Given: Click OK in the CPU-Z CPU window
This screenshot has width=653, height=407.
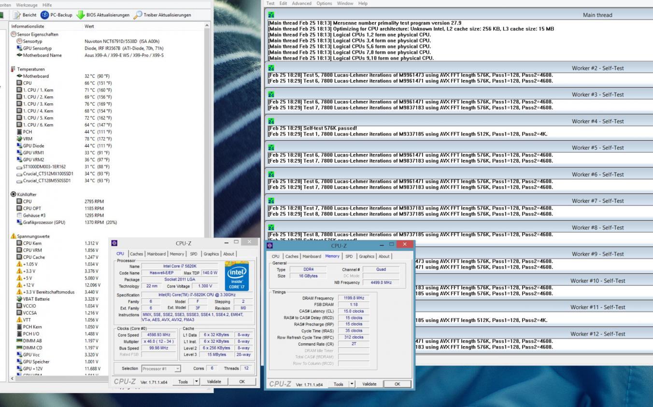Looking at the screenshot, I should click(241, 381).
